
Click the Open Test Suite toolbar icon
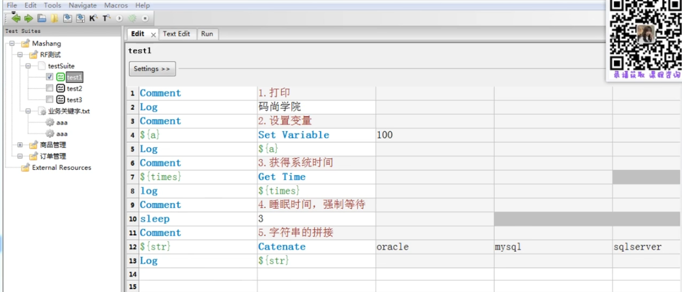tap(41, 18)
